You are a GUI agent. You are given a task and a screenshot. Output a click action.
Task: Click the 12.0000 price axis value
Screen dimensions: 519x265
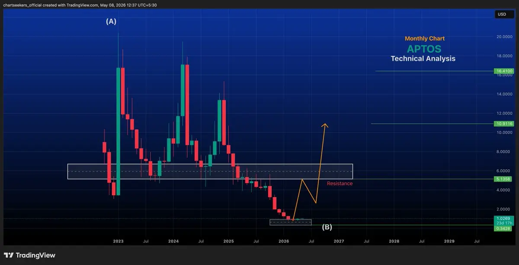point(504,113)
